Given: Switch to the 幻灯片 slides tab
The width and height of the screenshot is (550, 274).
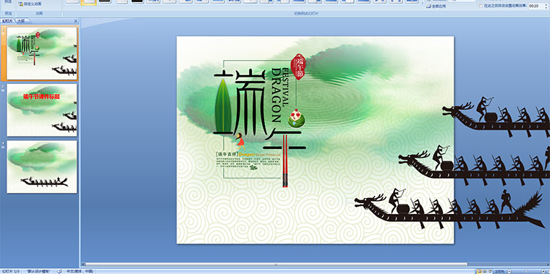Looking at the screenshot, I should pyautogui.click(x=8, y=21).
